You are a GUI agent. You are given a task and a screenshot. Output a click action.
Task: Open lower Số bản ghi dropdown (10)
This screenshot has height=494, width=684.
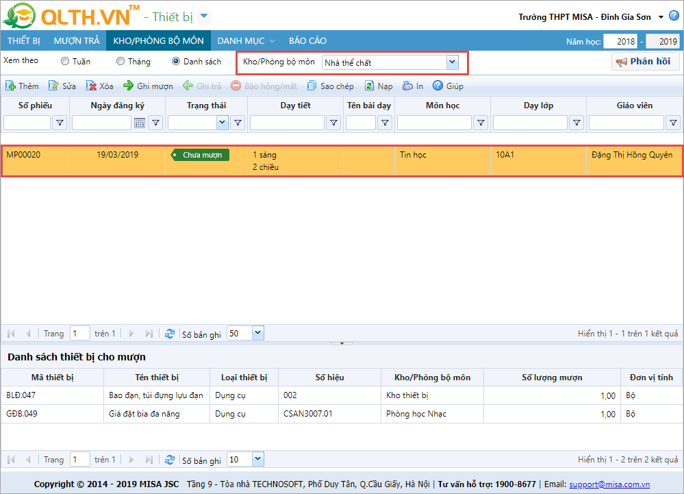pyautogui.click(x=258, y=459)
